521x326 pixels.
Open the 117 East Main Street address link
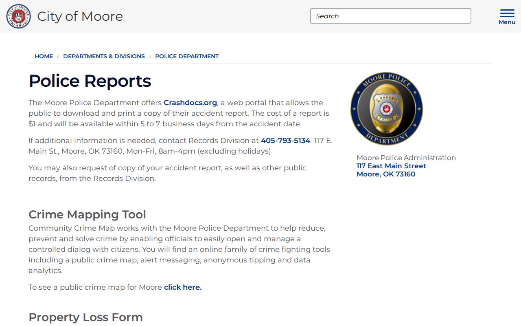[x=391, y=166]
